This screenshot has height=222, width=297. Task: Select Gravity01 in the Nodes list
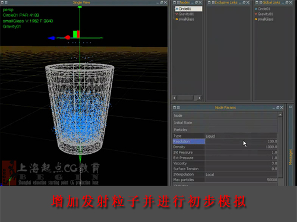186,14
